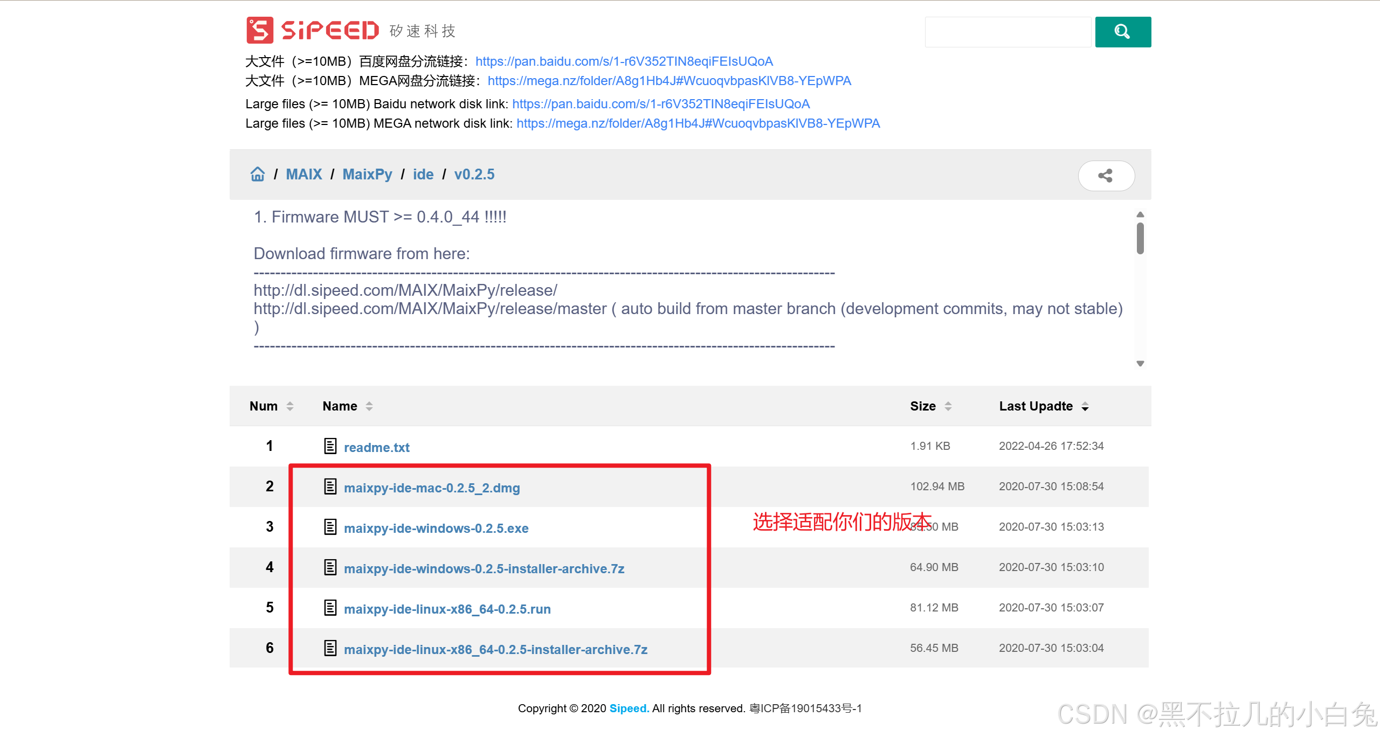Click the file icon beside maixpy-ide-mac dmg
The image size is (1380, 737).
click(330, 486)
